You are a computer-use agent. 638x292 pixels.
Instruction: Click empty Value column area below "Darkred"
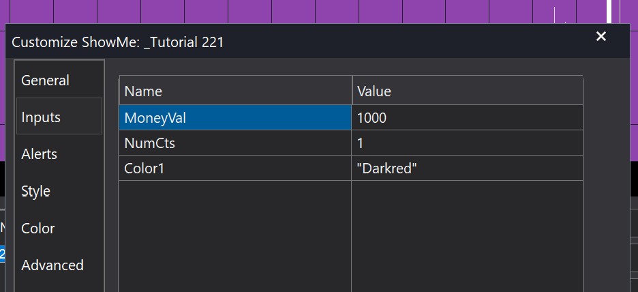coord(467,232)
